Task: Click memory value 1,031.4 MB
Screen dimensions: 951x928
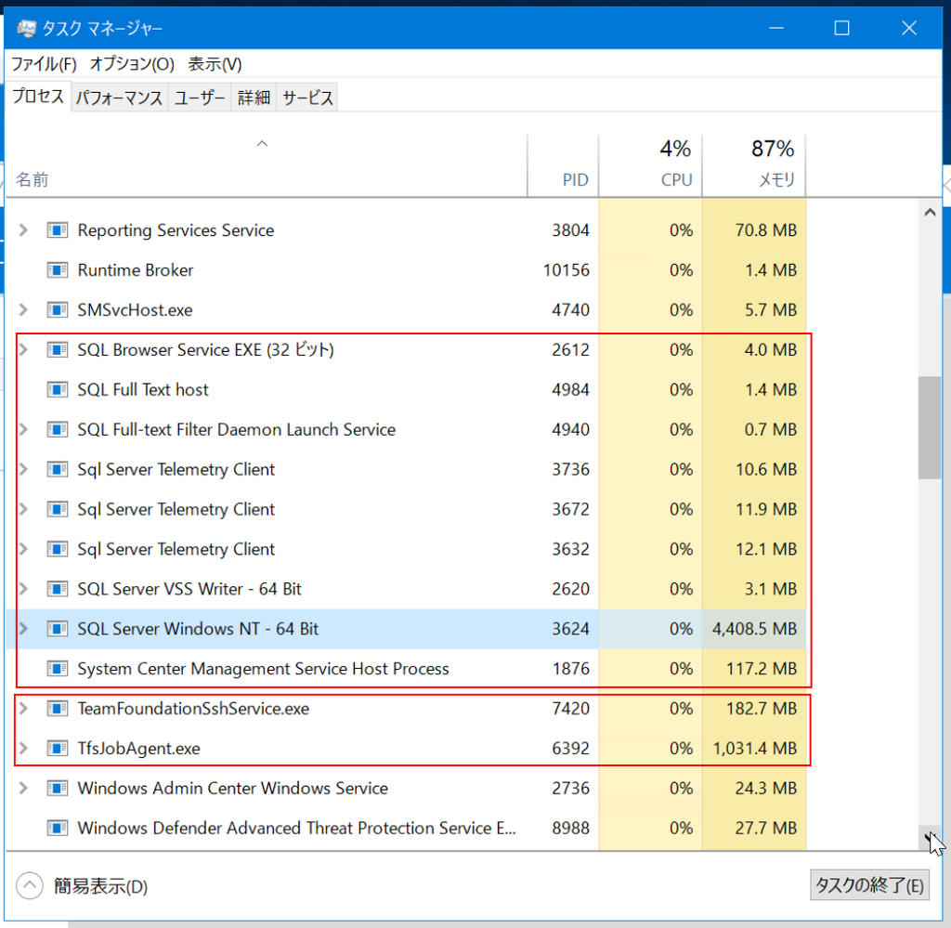Action: 754,749
